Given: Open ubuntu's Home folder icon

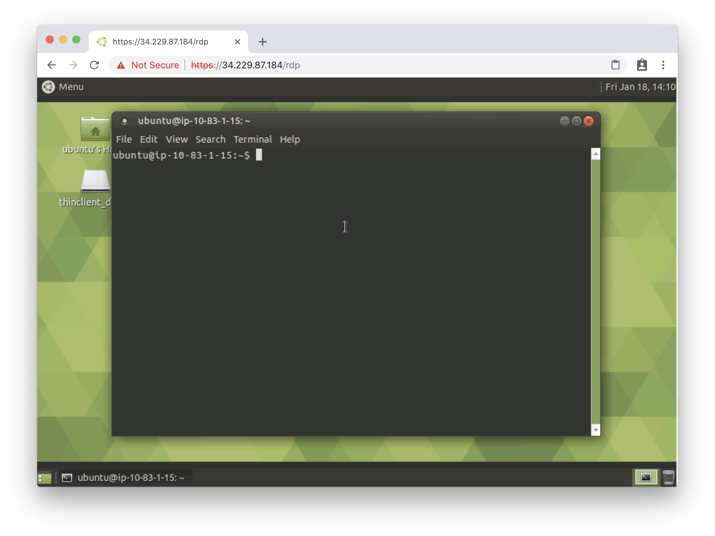Looking at the screenshot, I should 95,129.
